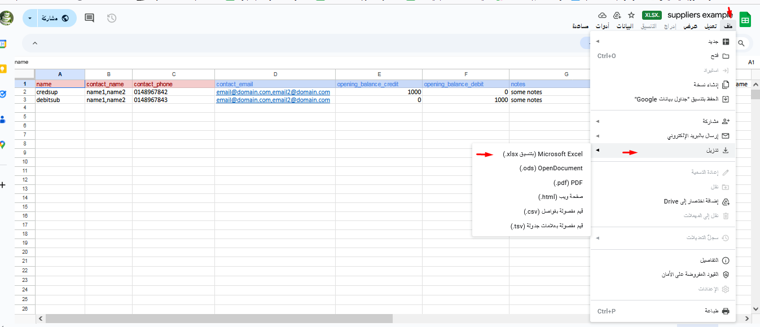Star the suppliers example document
The width and height of the screenshot is (760, 327).
tap(631, 15)
